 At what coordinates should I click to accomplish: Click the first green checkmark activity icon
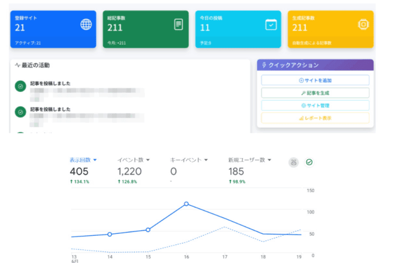pos(20,86)
